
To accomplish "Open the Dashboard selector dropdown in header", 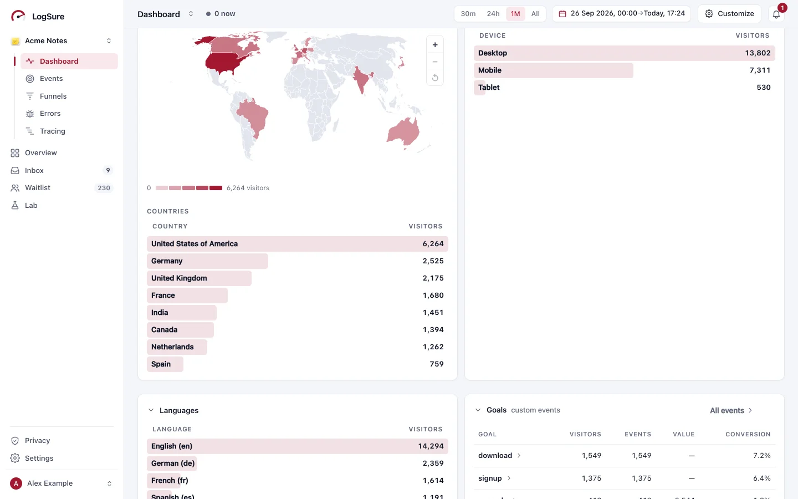I will (165, 14).
